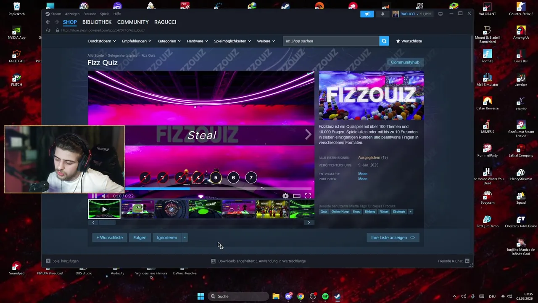The width and height of the screenshot is (538, 303).
Task: Switch to the BIBLIOTHEK tab
Action: pos(97,22)
